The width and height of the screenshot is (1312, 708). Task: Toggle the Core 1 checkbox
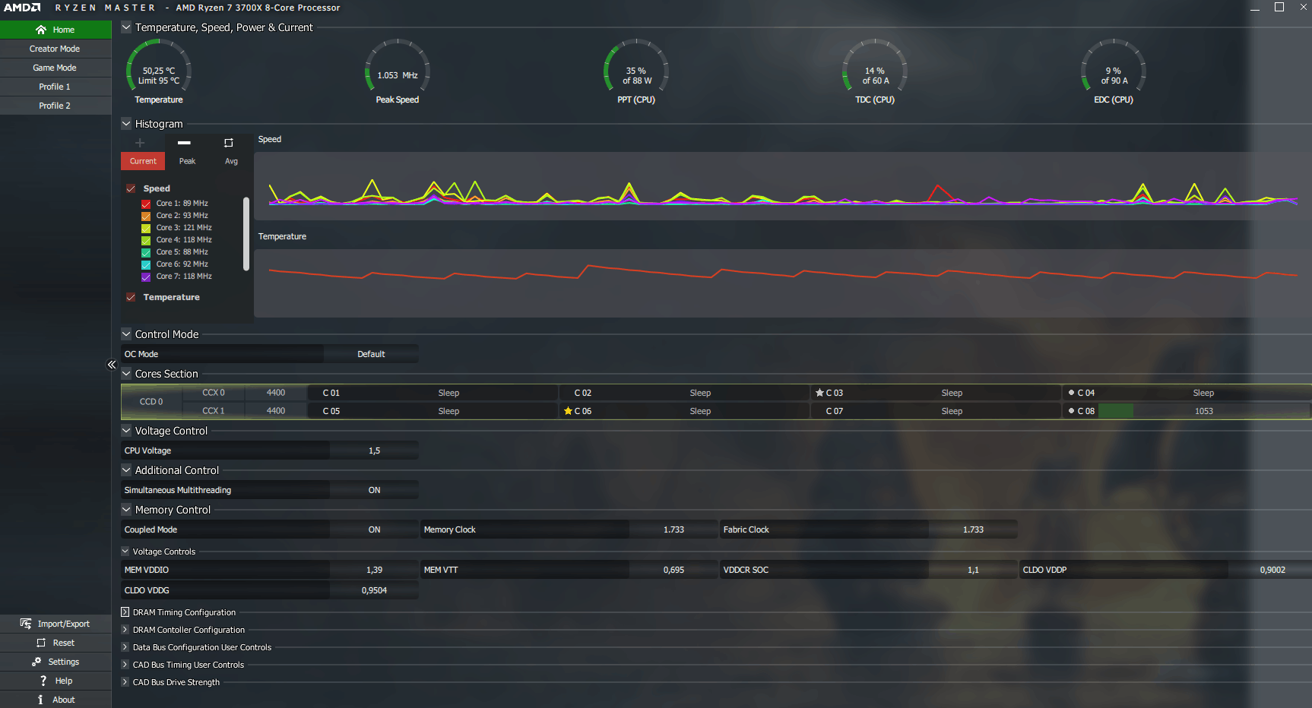[x=146, y=204]
